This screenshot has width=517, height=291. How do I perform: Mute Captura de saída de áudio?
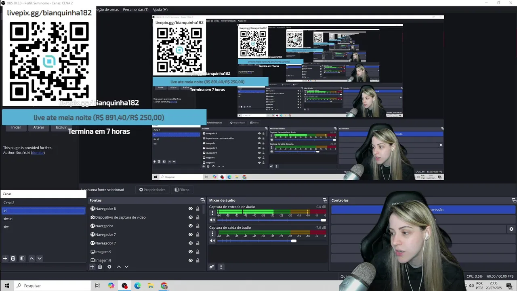coord(212,240)
